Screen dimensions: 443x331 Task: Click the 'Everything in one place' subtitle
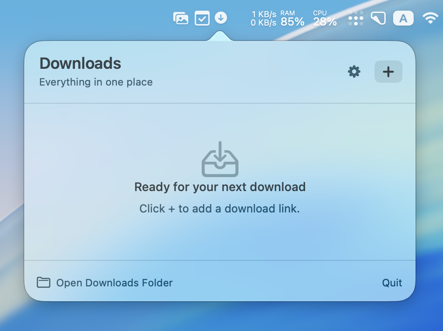[96, 82]
